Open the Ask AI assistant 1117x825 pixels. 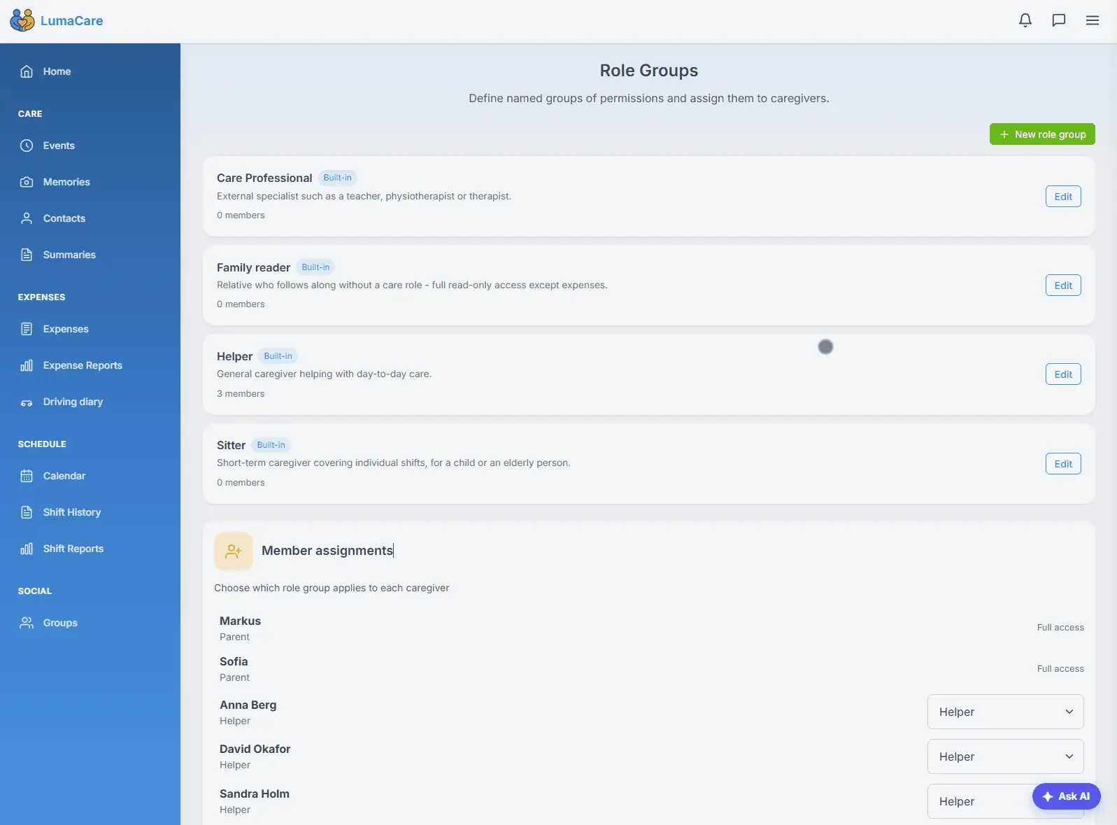(1067, 796)
